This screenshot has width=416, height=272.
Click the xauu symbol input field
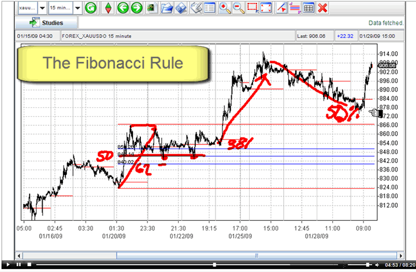click(28, 8)
